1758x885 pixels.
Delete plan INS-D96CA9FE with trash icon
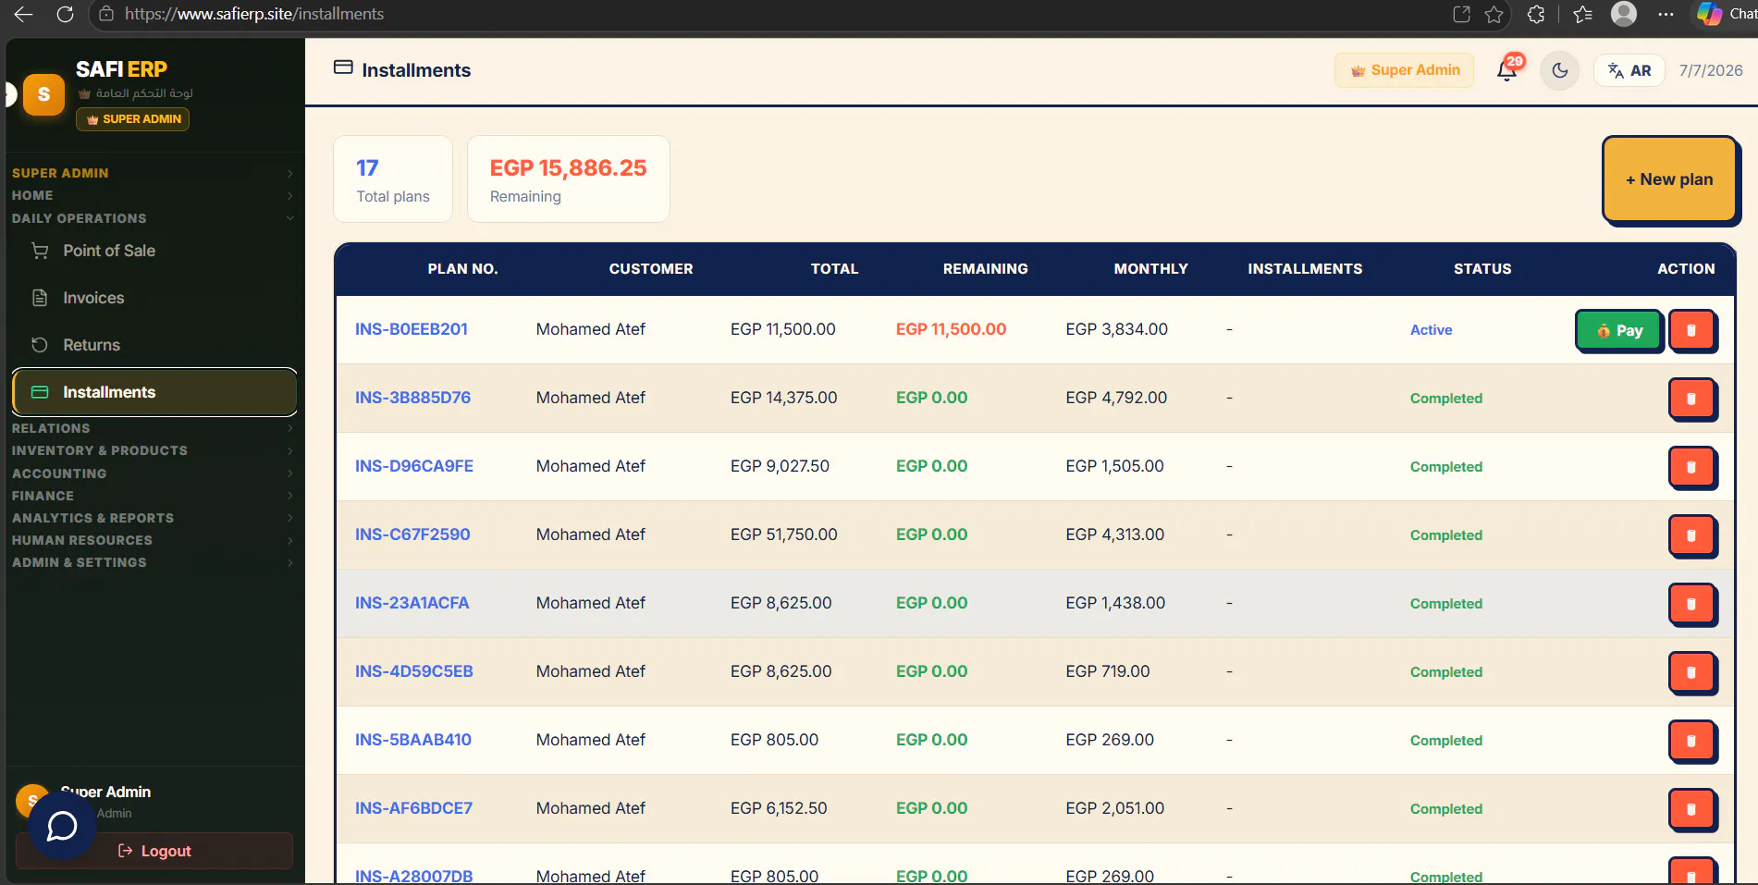pyautogui.click(x=1691, y=467)
